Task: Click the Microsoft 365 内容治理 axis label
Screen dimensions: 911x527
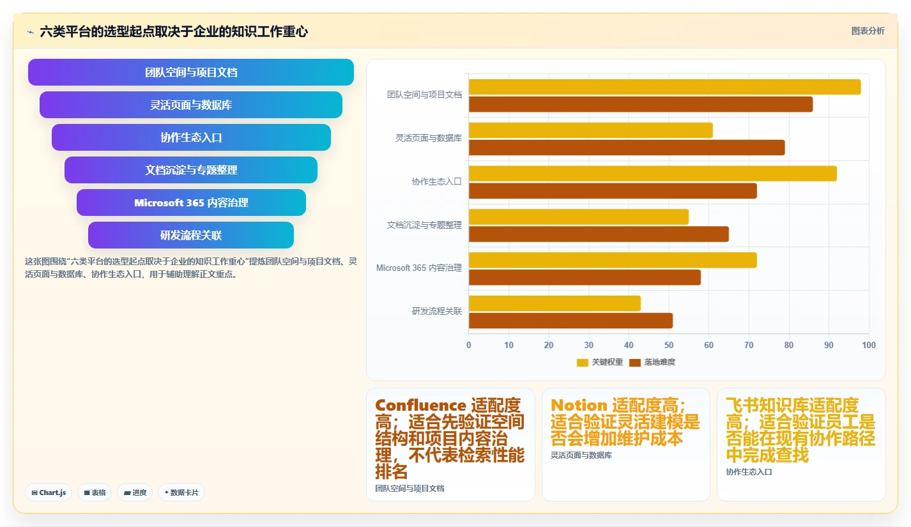Action: coord(419,268)
